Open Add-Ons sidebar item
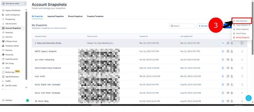The height and width of the screenshot is (112, 254). click(x=9, y=37)
